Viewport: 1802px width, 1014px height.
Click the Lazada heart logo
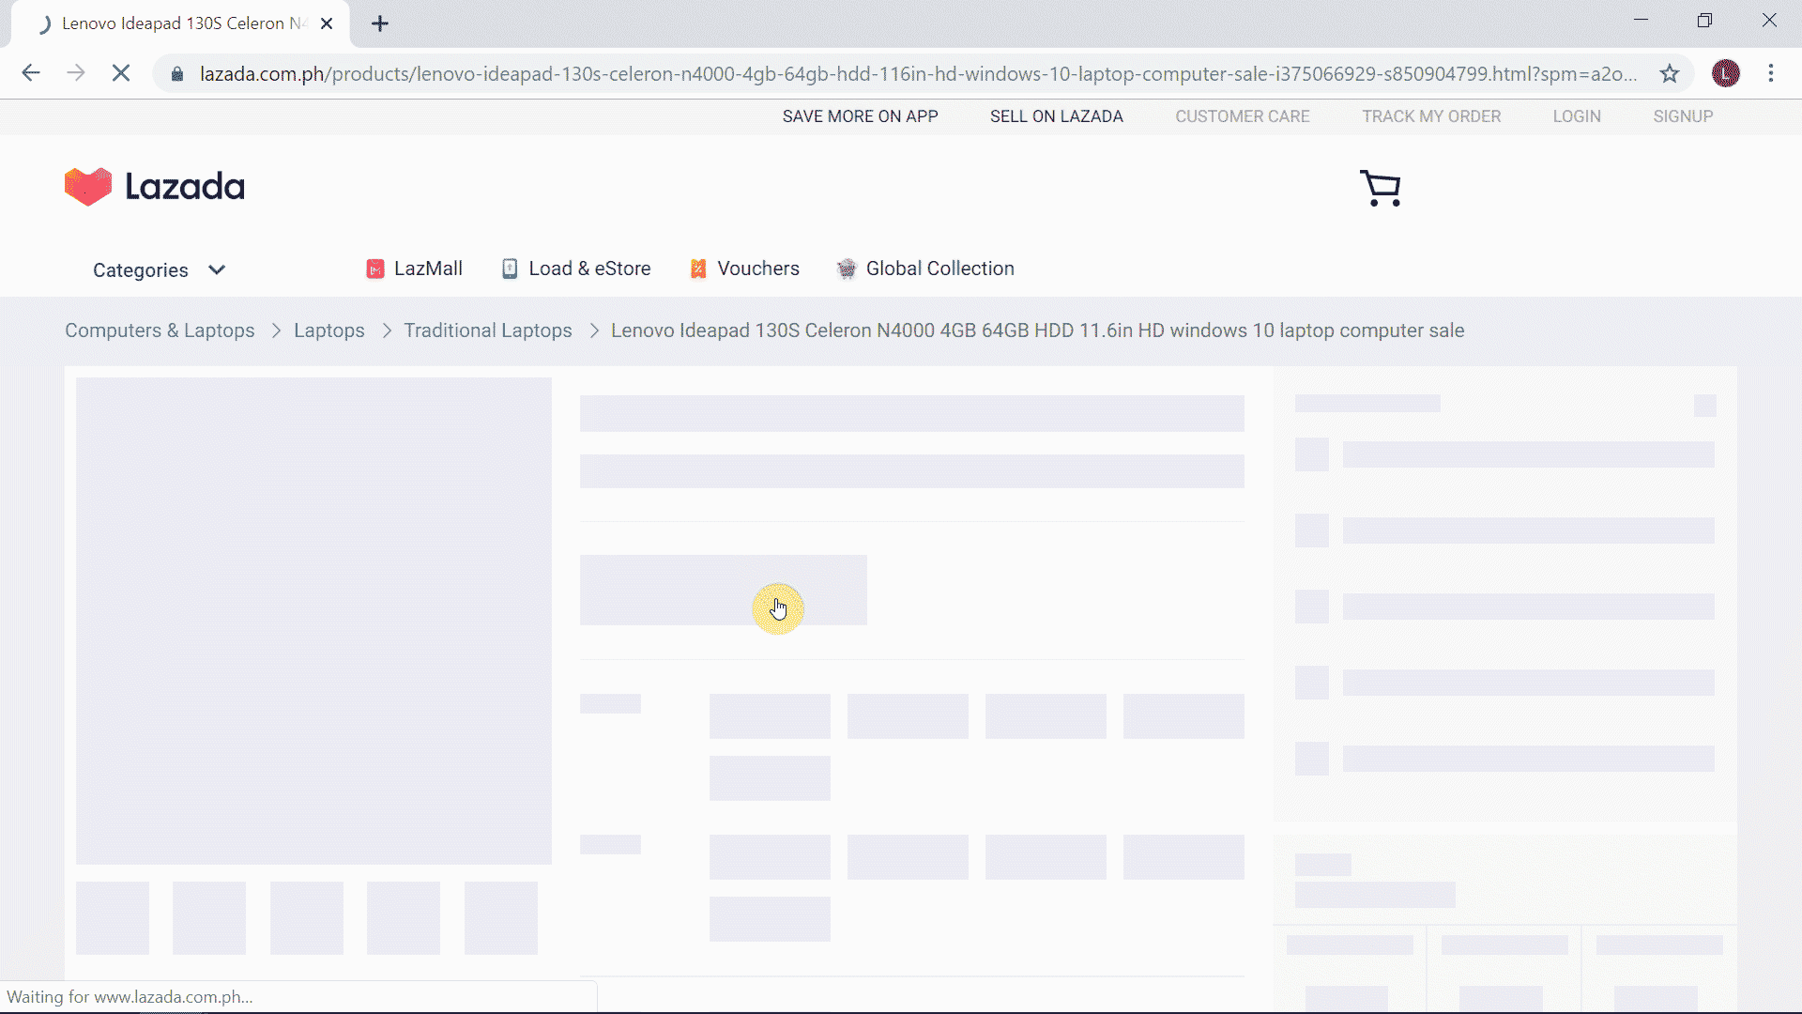click(x=88, y=187)
